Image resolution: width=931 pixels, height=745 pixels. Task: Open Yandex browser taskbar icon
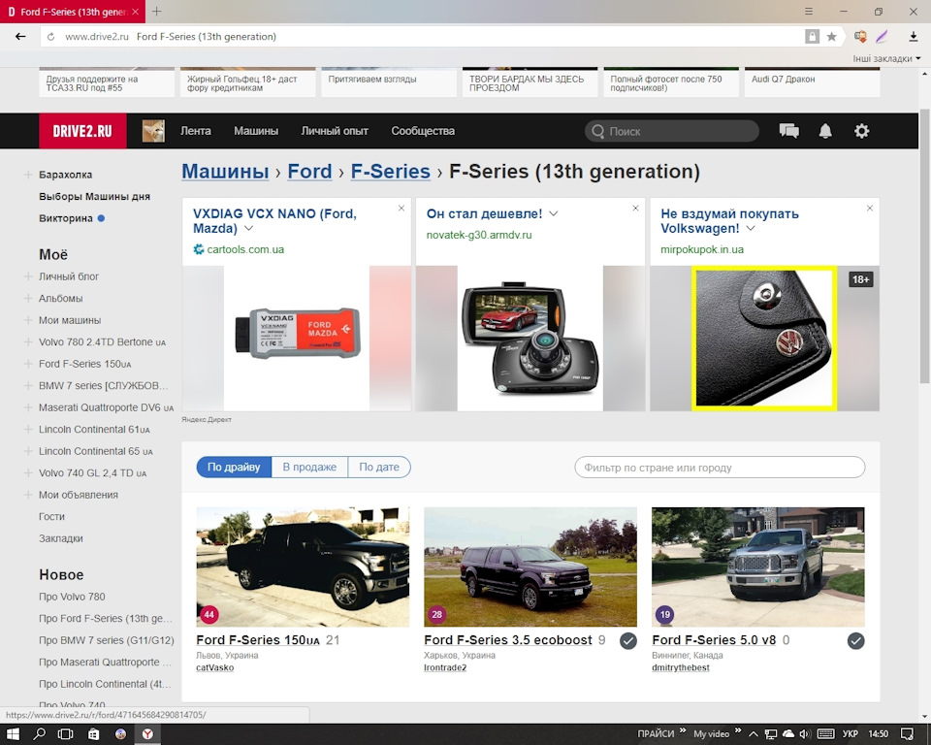147,733
